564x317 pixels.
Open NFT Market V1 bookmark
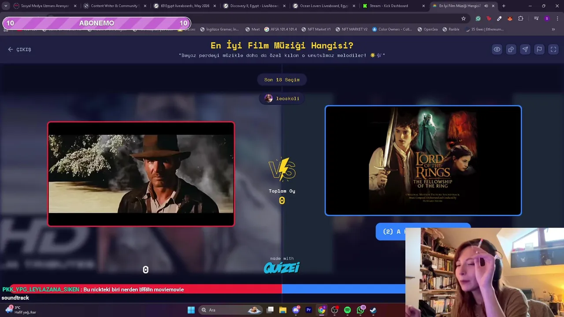coord(316,29)
